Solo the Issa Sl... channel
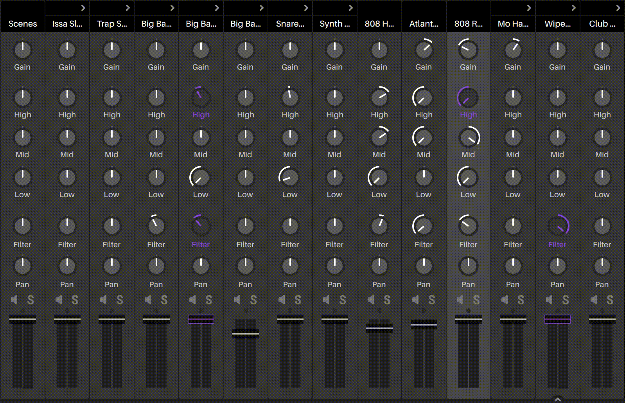Image resolution: width=625 pixels, height=403 pixels. (75, 300)
